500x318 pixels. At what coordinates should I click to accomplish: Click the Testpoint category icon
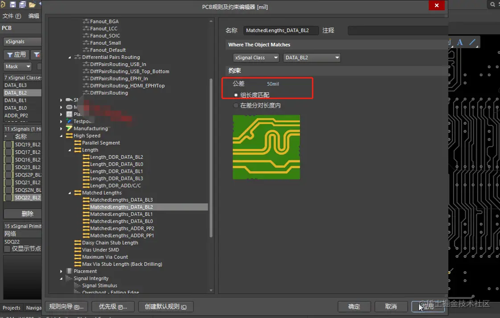coord(69,121)
